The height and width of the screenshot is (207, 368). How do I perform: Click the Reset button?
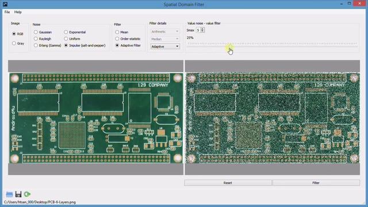click(228, 183)
